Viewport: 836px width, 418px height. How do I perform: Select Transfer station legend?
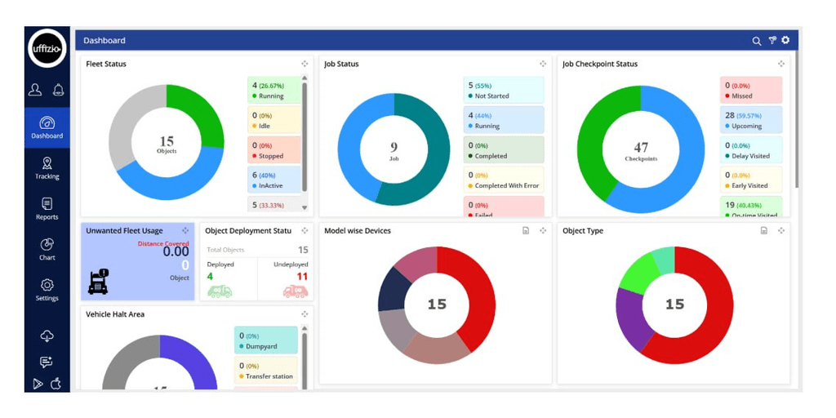pos(266,370)
